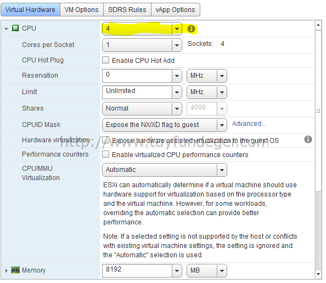Switch to the VM Options tab
The image size is (326, 283).
(81, 9)
